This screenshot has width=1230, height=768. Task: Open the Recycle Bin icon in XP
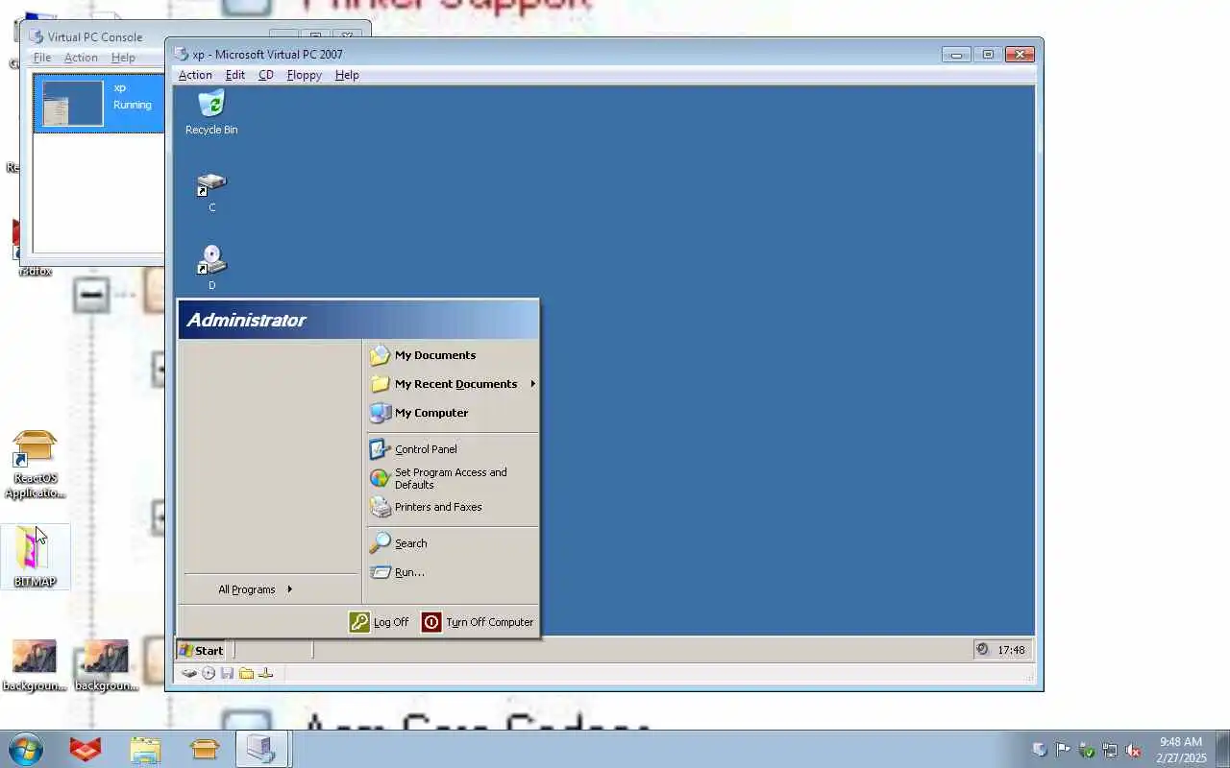pos(211,112)
